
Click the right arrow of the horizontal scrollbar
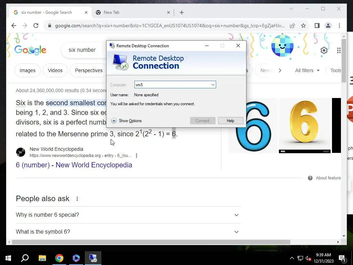pyautogui.click(x=338, y=242)
